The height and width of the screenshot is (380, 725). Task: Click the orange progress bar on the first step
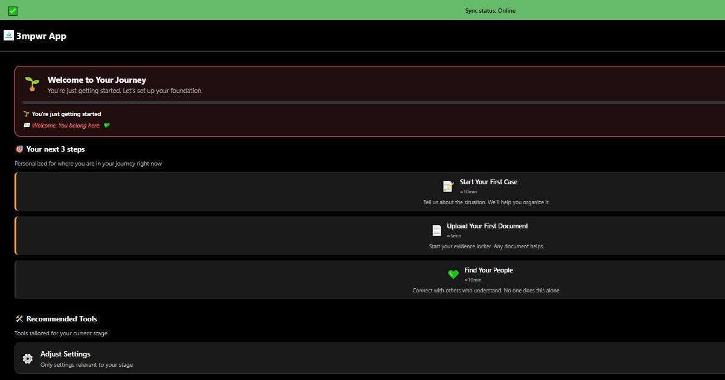[x=15, y=192]
